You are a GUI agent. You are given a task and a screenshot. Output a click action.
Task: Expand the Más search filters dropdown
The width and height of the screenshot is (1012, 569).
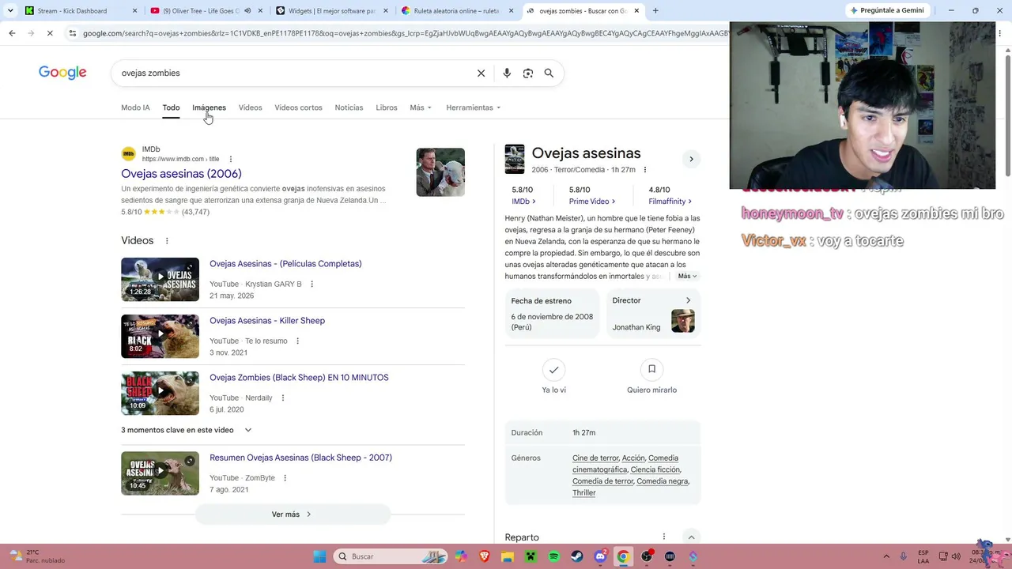point(421,107)
